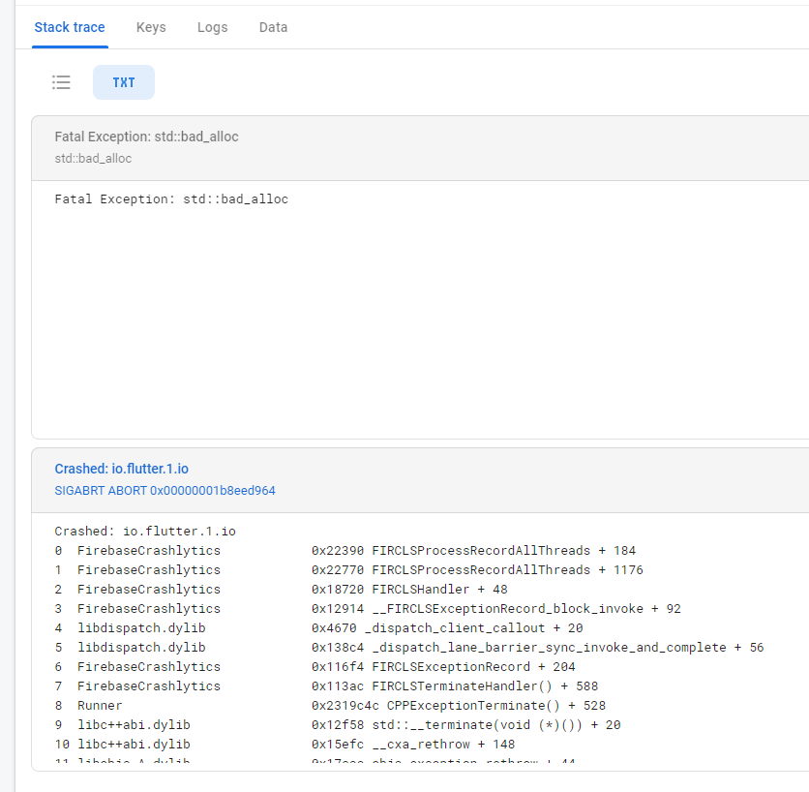Switch to the Stack trace tab
This screenshot has height=792, width=809.
70,27
